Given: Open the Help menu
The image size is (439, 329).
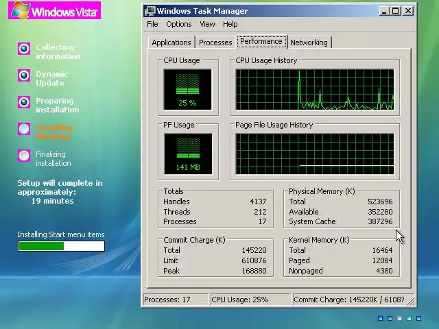Looking at the screenshot, I should click(x=230, y=24).
